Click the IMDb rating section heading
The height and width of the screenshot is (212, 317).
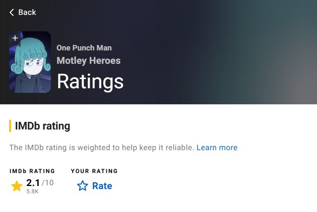[x=43, y=126]
